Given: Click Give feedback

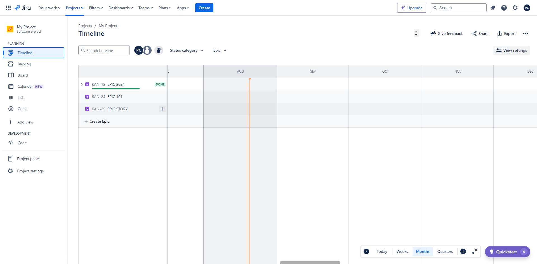Looking at the screenshot, I should [x=447, y=34].
